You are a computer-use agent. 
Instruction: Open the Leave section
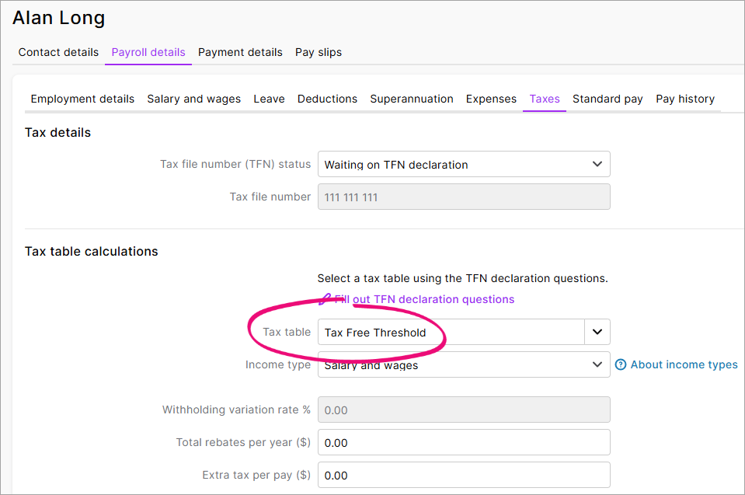click(x=269, y=99)
